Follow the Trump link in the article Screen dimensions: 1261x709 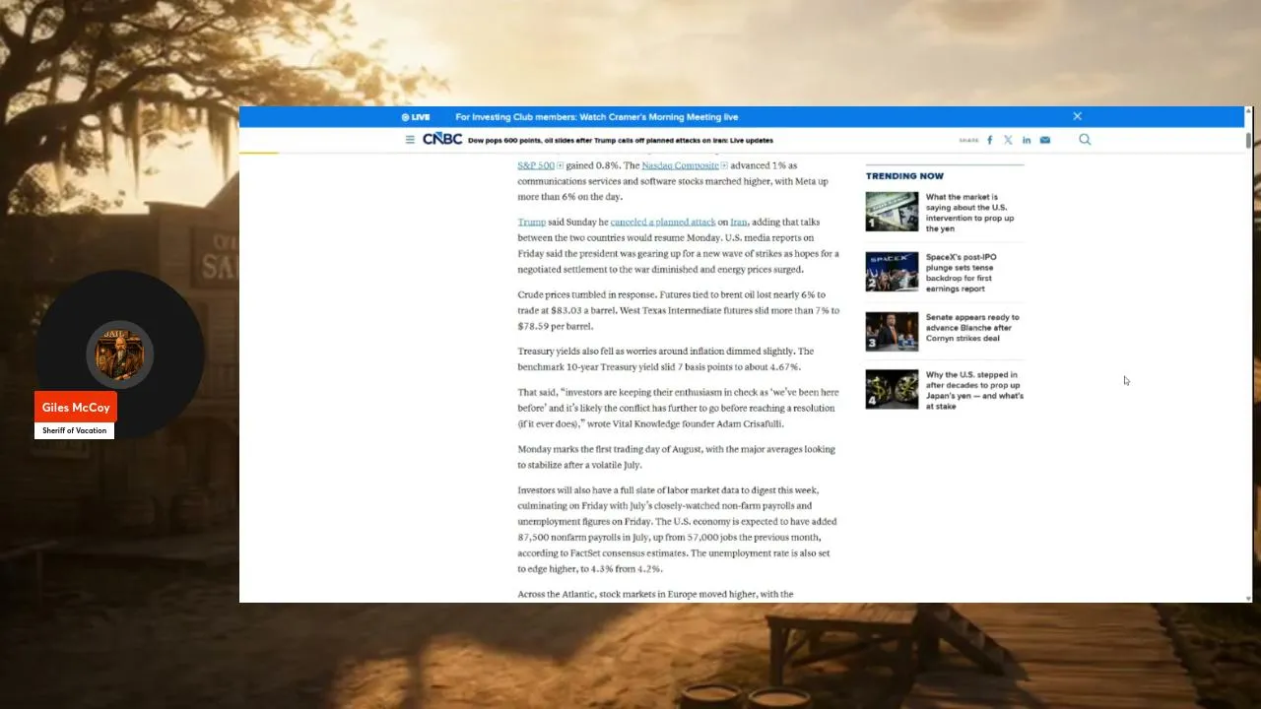pyautogui.click(x=532, y=223)
